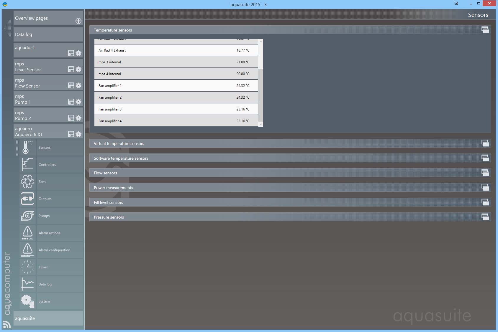Add a new overview page with plus icon
Image resolution: width=498 pixels, height=332 pixels.
click(78, 21)
